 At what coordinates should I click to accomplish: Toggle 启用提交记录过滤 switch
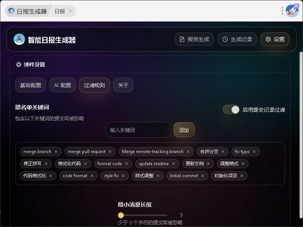pyautogui.click(x=231, y=110)
